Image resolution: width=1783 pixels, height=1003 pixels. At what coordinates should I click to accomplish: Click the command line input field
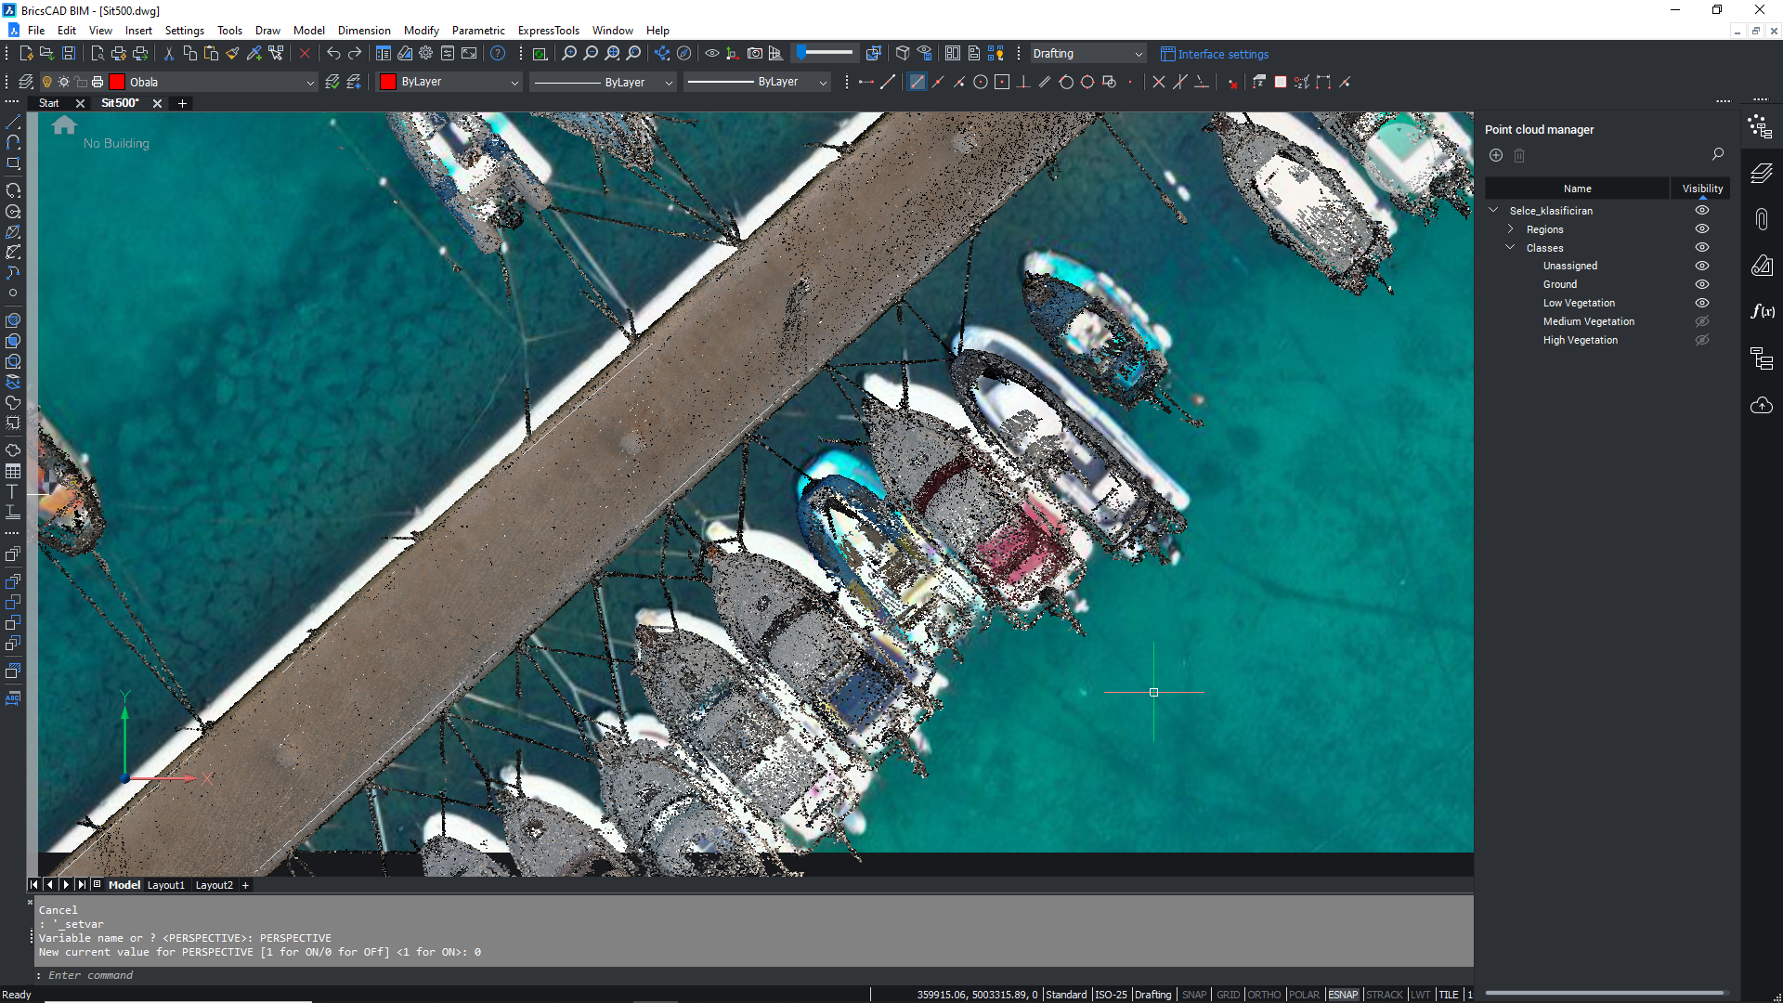[752, 975]
